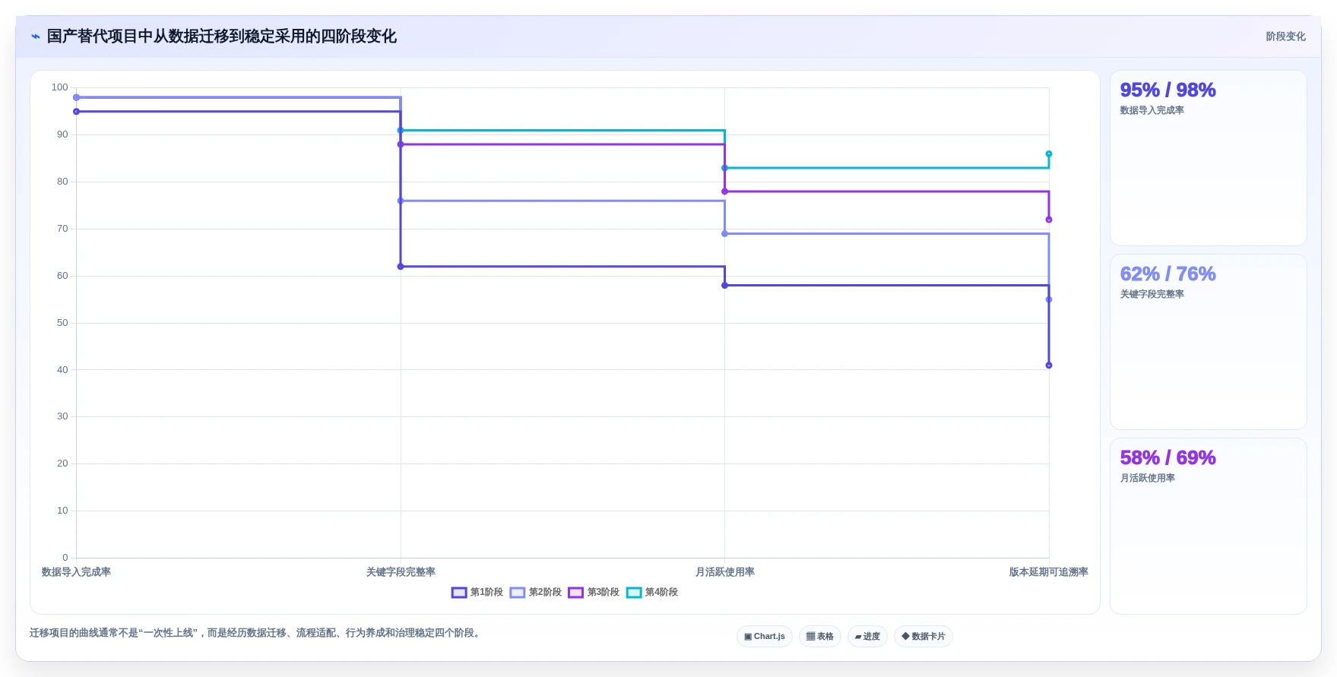Toggle the 第3阶段 legend swatch
Screen dimensions: 1337x677
(x=576, y=593)
